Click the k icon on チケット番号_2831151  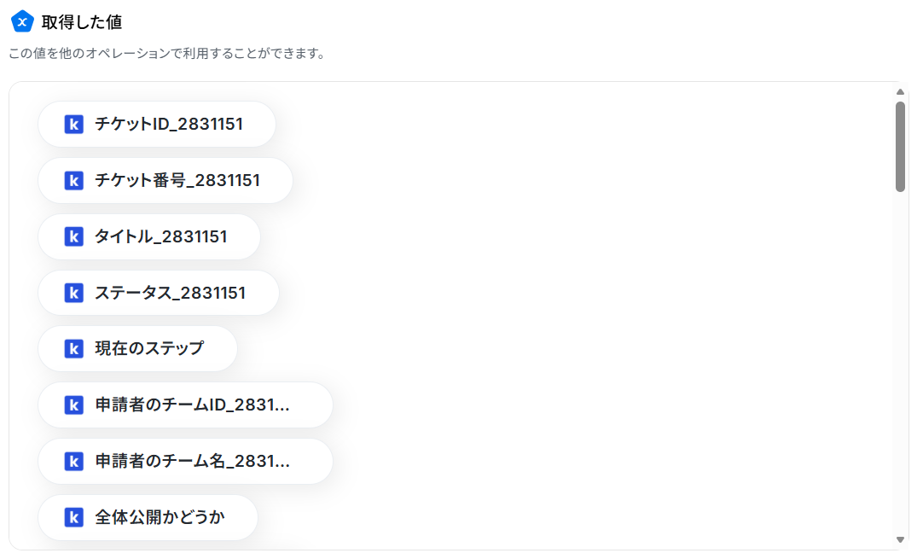coord(73,180)
